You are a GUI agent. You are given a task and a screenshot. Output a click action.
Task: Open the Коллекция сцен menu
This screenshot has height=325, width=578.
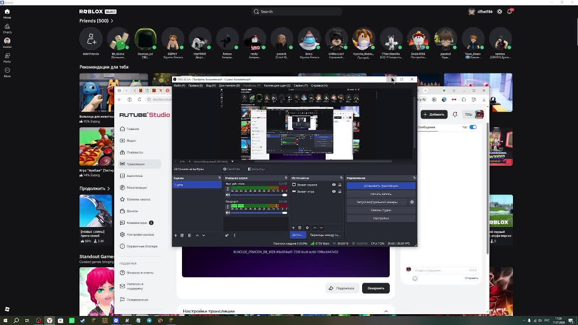tap(277, 85)
